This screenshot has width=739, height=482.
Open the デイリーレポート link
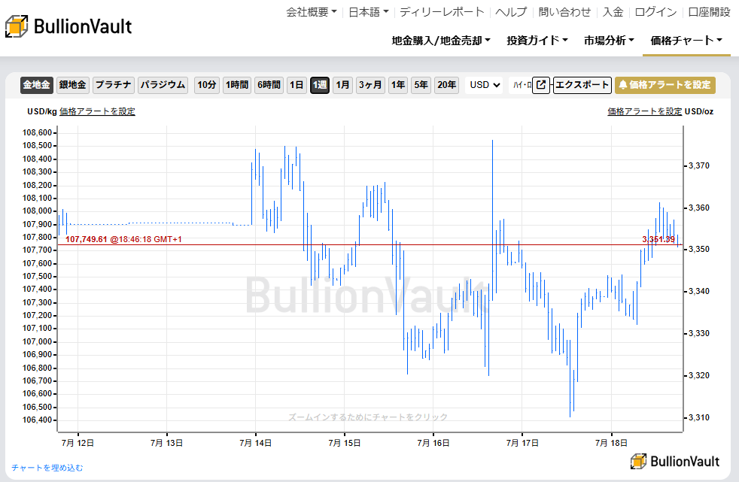tap(442, 12)
